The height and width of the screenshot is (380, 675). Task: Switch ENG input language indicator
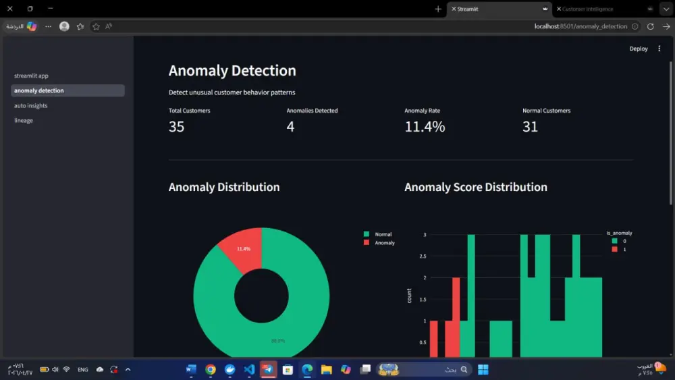tap(82, 370)
